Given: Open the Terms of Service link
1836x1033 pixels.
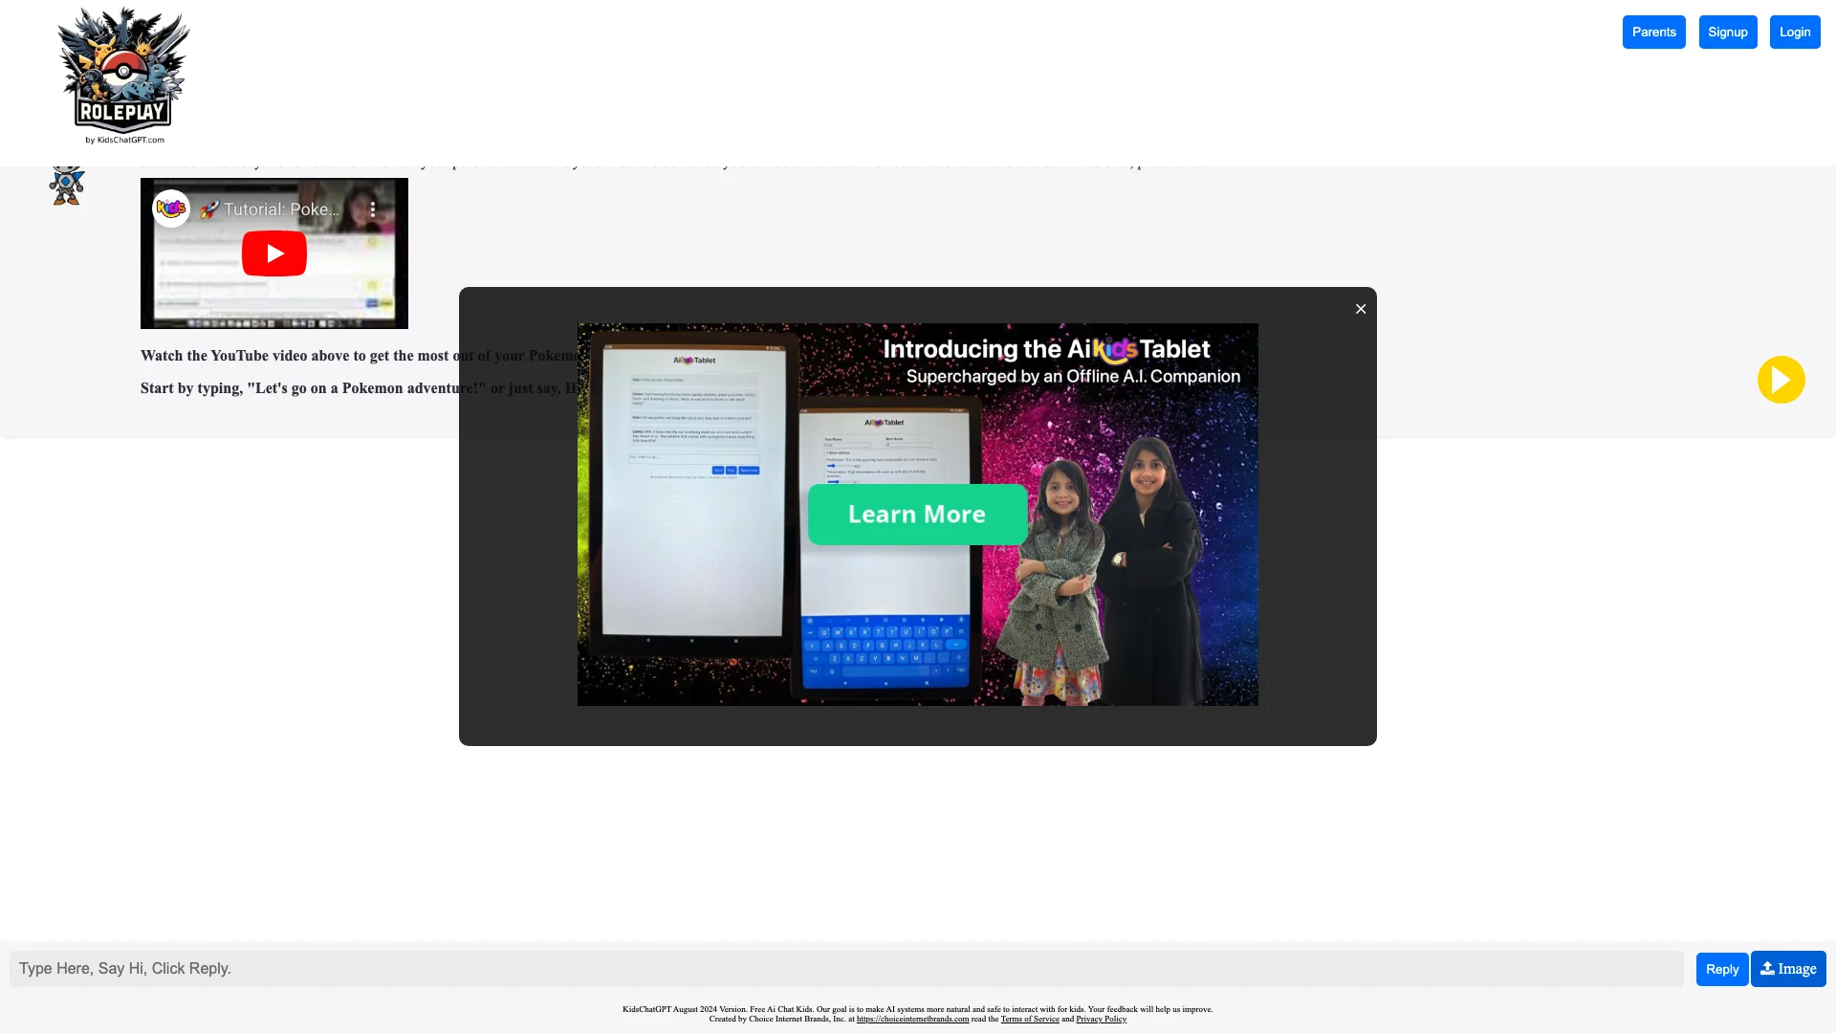Looking at the screenshot, I should point(1029,1020).
